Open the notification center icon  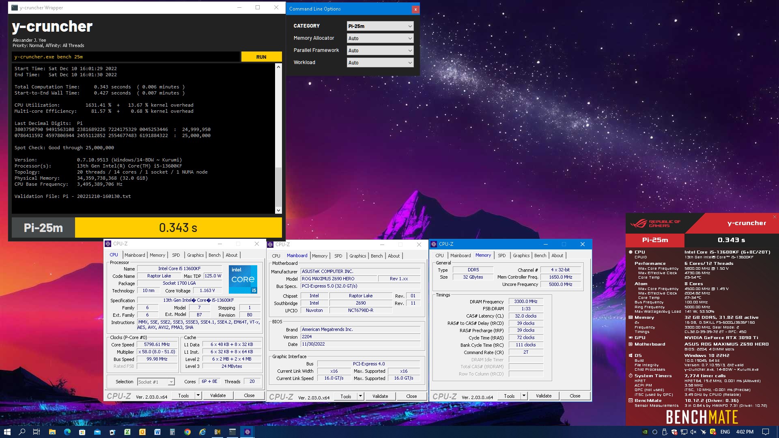click(x=766, y=432)
